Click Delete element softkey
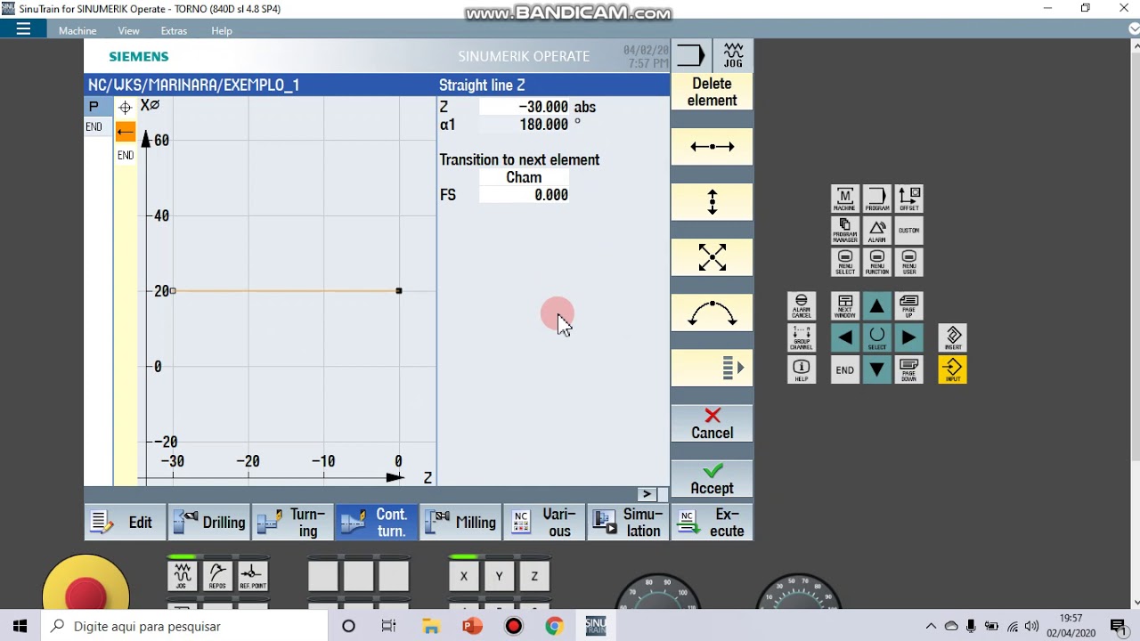Viewport: 1140px width, 641px height. point(712,92)
